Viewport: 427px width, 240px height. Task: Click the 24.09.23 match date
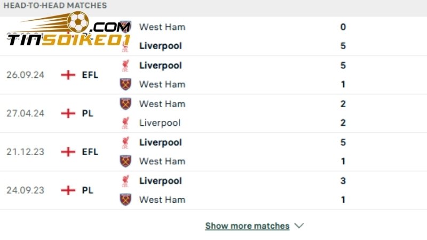[25, 190]
